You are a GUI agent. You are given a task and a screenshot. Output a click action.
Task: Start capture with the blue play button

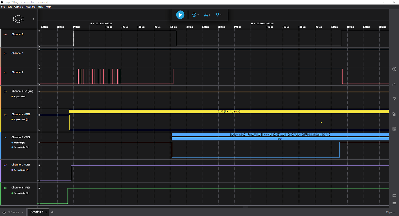point(180,15)
